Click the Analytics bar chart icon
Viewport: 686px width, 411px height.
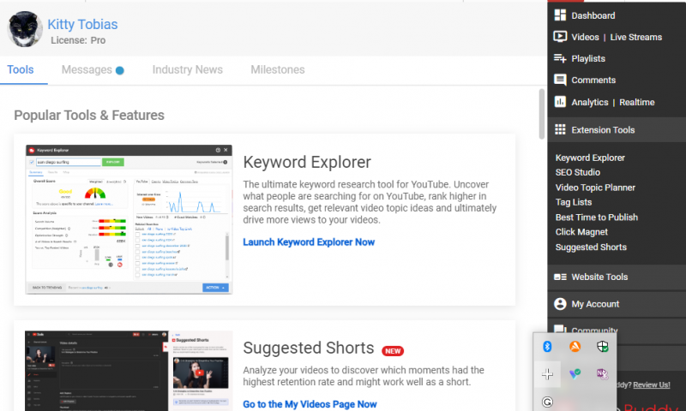coord(560,102)
